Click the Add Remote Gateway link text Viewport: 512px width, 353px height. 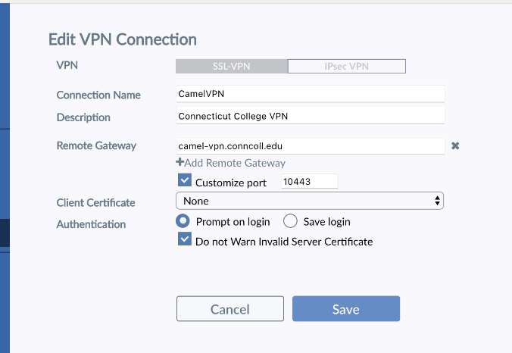coord(234,163)
